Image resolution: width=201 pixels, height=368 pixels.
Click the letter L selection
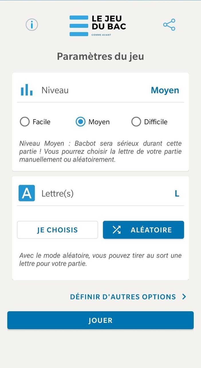pos(177,193)
